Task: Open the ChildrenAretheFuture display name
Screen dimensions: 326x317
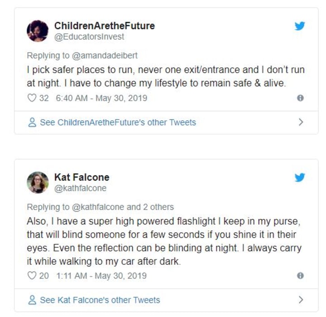Action: coord(104,26)
